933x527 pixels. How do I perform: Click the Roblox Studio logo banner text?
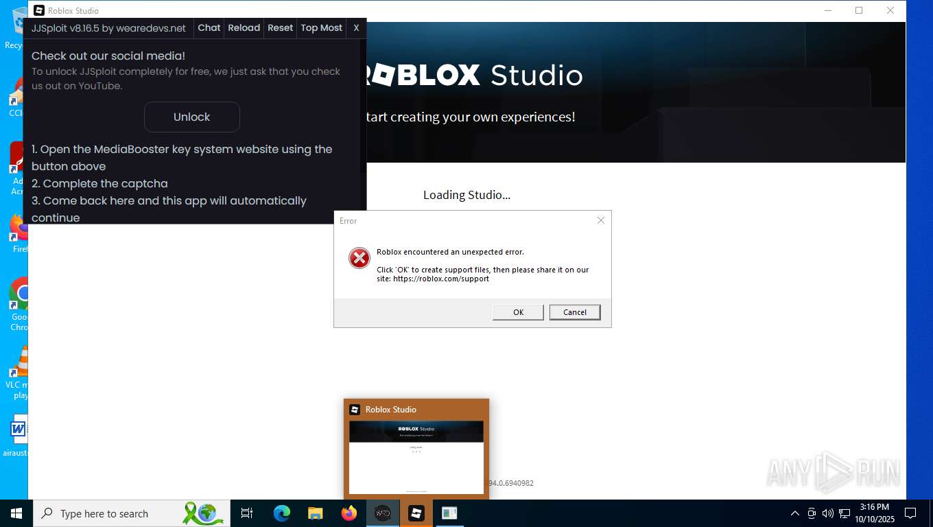(473, 75)
